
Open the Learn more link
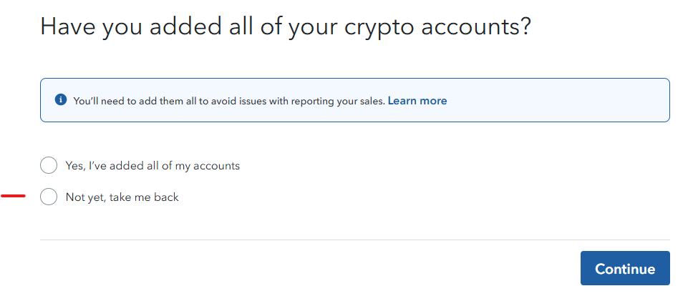coord(417,101)
